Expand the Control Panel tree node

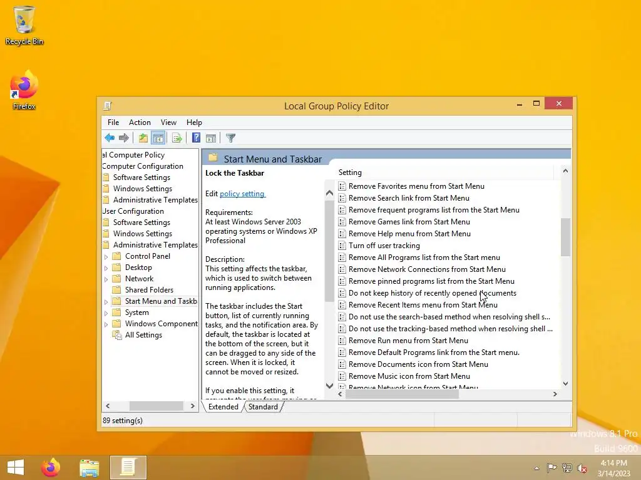tap(106, 257)
